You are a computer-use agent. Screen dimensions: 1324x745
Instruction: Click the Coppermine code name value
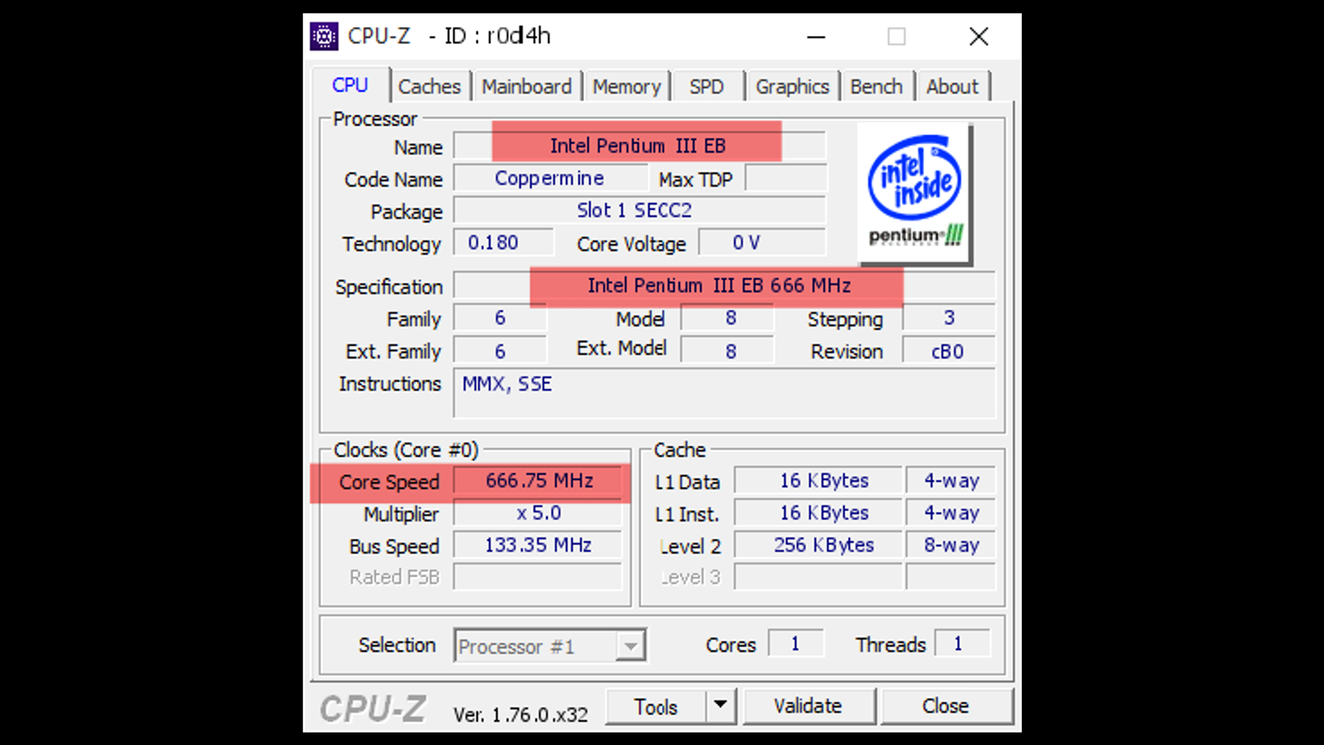tap(550, 178)
